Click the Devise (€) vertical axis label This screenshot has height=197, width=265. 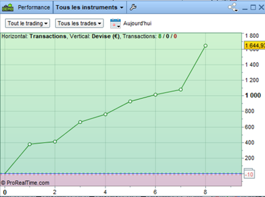(106, 36)
